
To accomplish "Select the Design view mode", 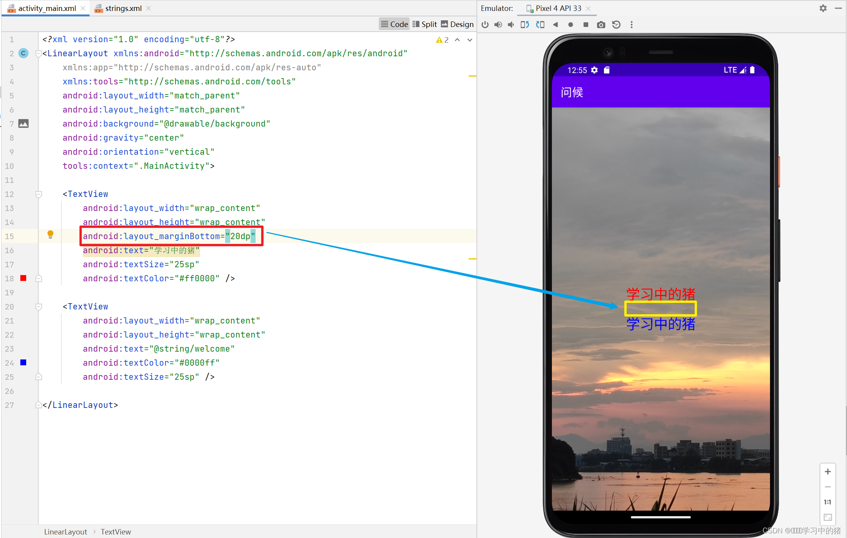I will pos(457,24).
